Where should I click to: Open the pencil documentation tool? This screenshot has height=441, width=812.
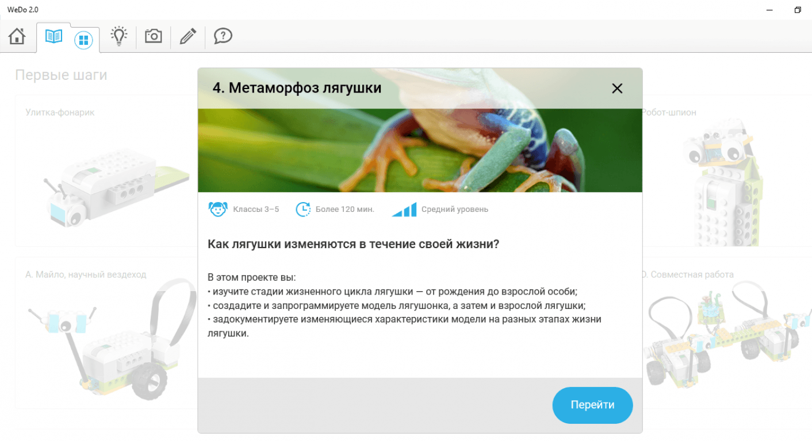(x=187, y=36)
